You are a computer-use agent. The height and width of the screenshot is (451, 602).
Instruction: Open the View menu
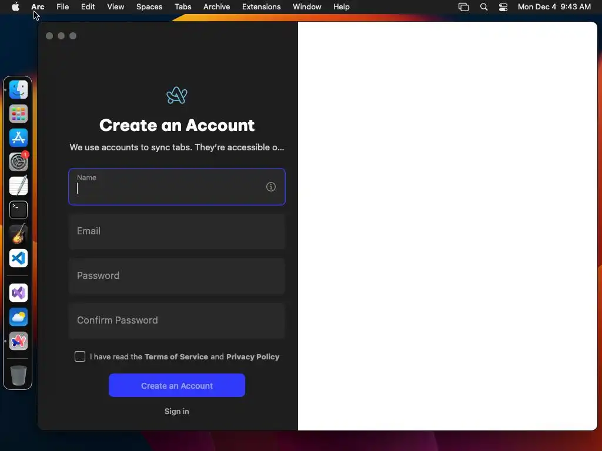coord(116,6)
